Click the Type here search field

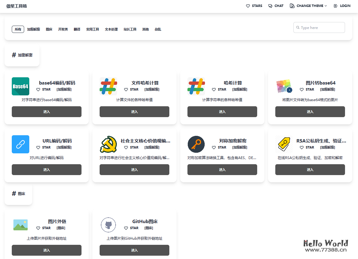tap(319, 27)
